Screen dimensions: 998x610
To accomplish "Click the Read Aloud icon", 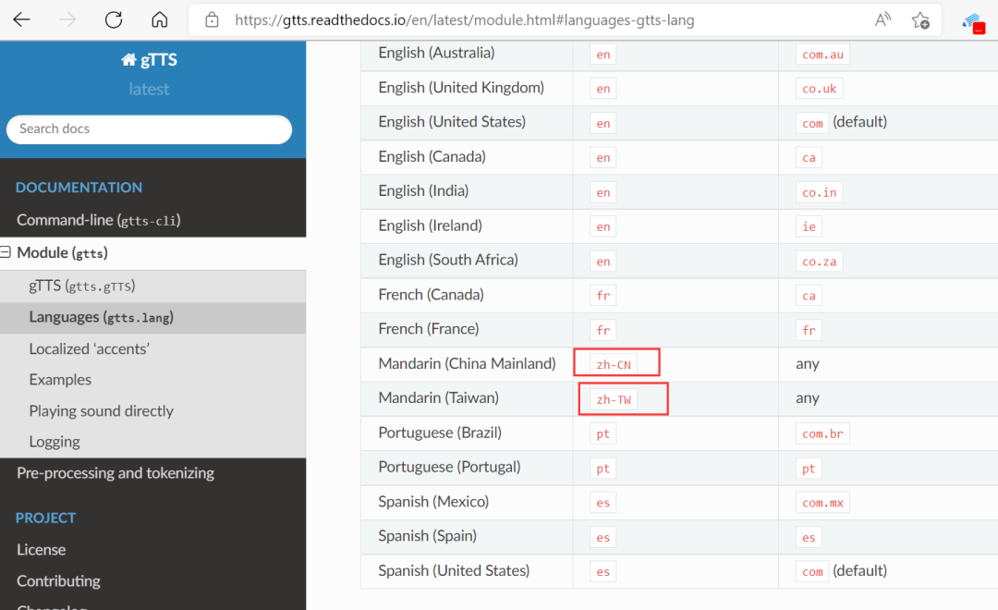I will [x=882, y=19].
